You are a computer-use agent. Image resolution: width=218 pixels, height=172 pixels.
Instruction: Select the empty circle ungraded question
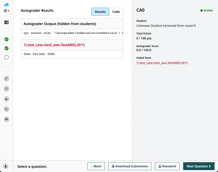point(7,57)
